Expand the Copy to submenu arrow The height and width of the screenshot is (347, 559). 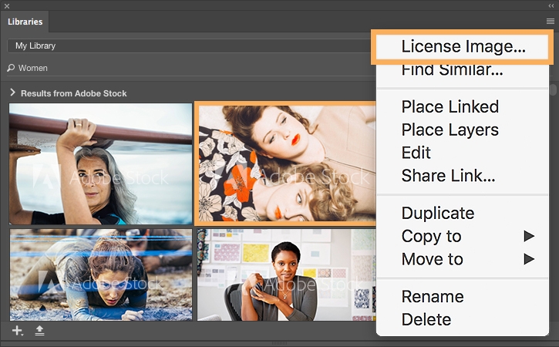click(x=529, y=236)
